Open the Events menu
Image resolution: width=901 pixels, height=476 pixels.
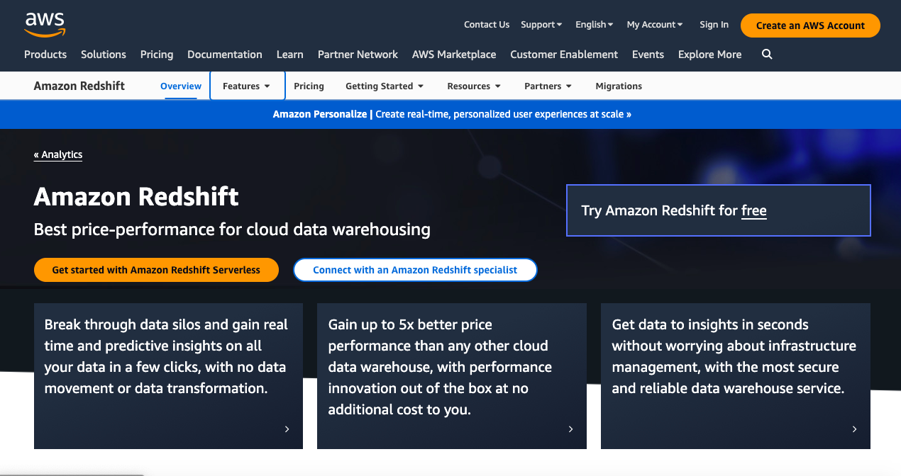click(x=648, y=55)
